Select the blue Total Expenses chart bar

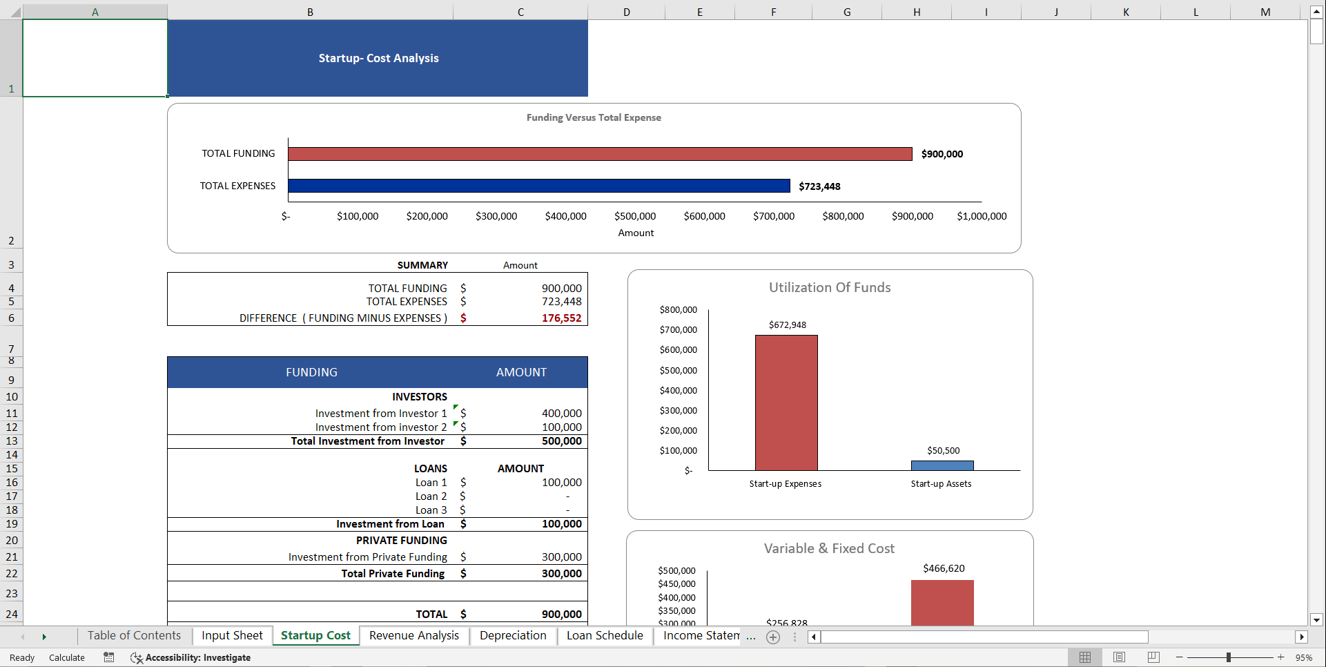[x=538, y=186]
